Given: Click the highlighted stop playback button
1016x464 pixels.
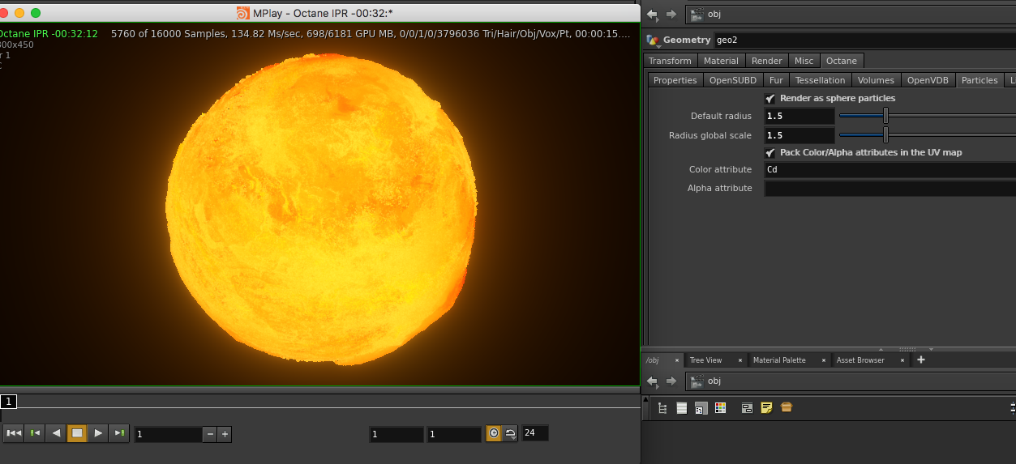Looking at the screenshot, I should (77, 433).
